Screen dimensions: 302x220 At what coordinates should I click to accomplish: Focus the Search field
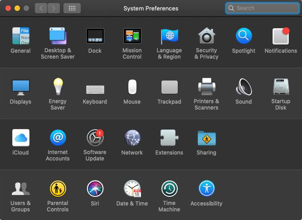coord(263,8)
